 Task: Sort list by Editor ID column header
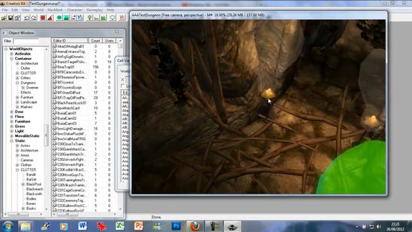click(x=70, y=41)
